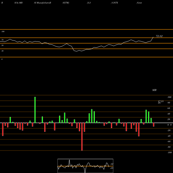Click the 37.21 value beside MR chart
Screen dimensions: 173x173
[161, 101]
